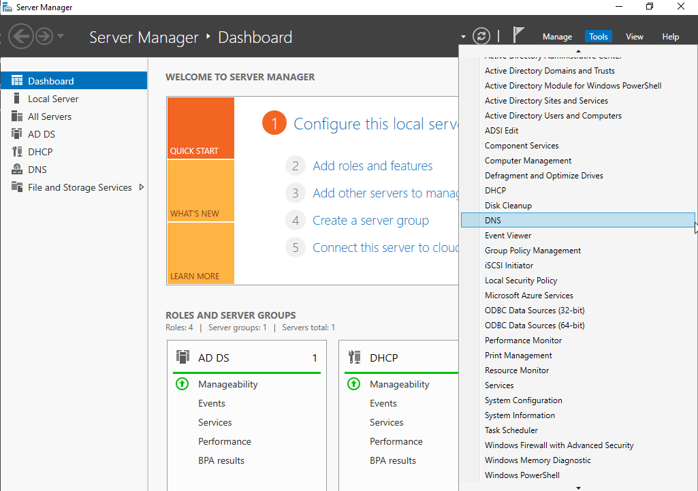Choose Active Directory Module for Windows PowerShell
The width and height of the screenshot is (698, 491).
[578, 86]
